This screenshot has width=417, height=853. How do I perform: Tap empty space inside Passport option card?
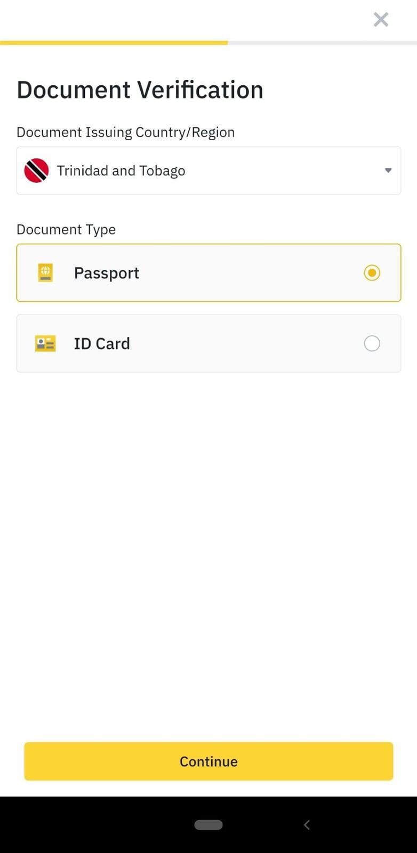[251, 273]
